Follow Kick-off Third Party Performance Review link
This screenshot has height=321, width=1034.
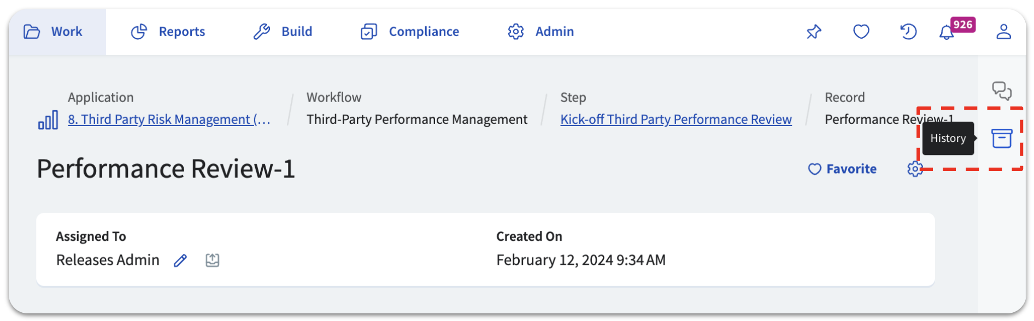point(676,120)
